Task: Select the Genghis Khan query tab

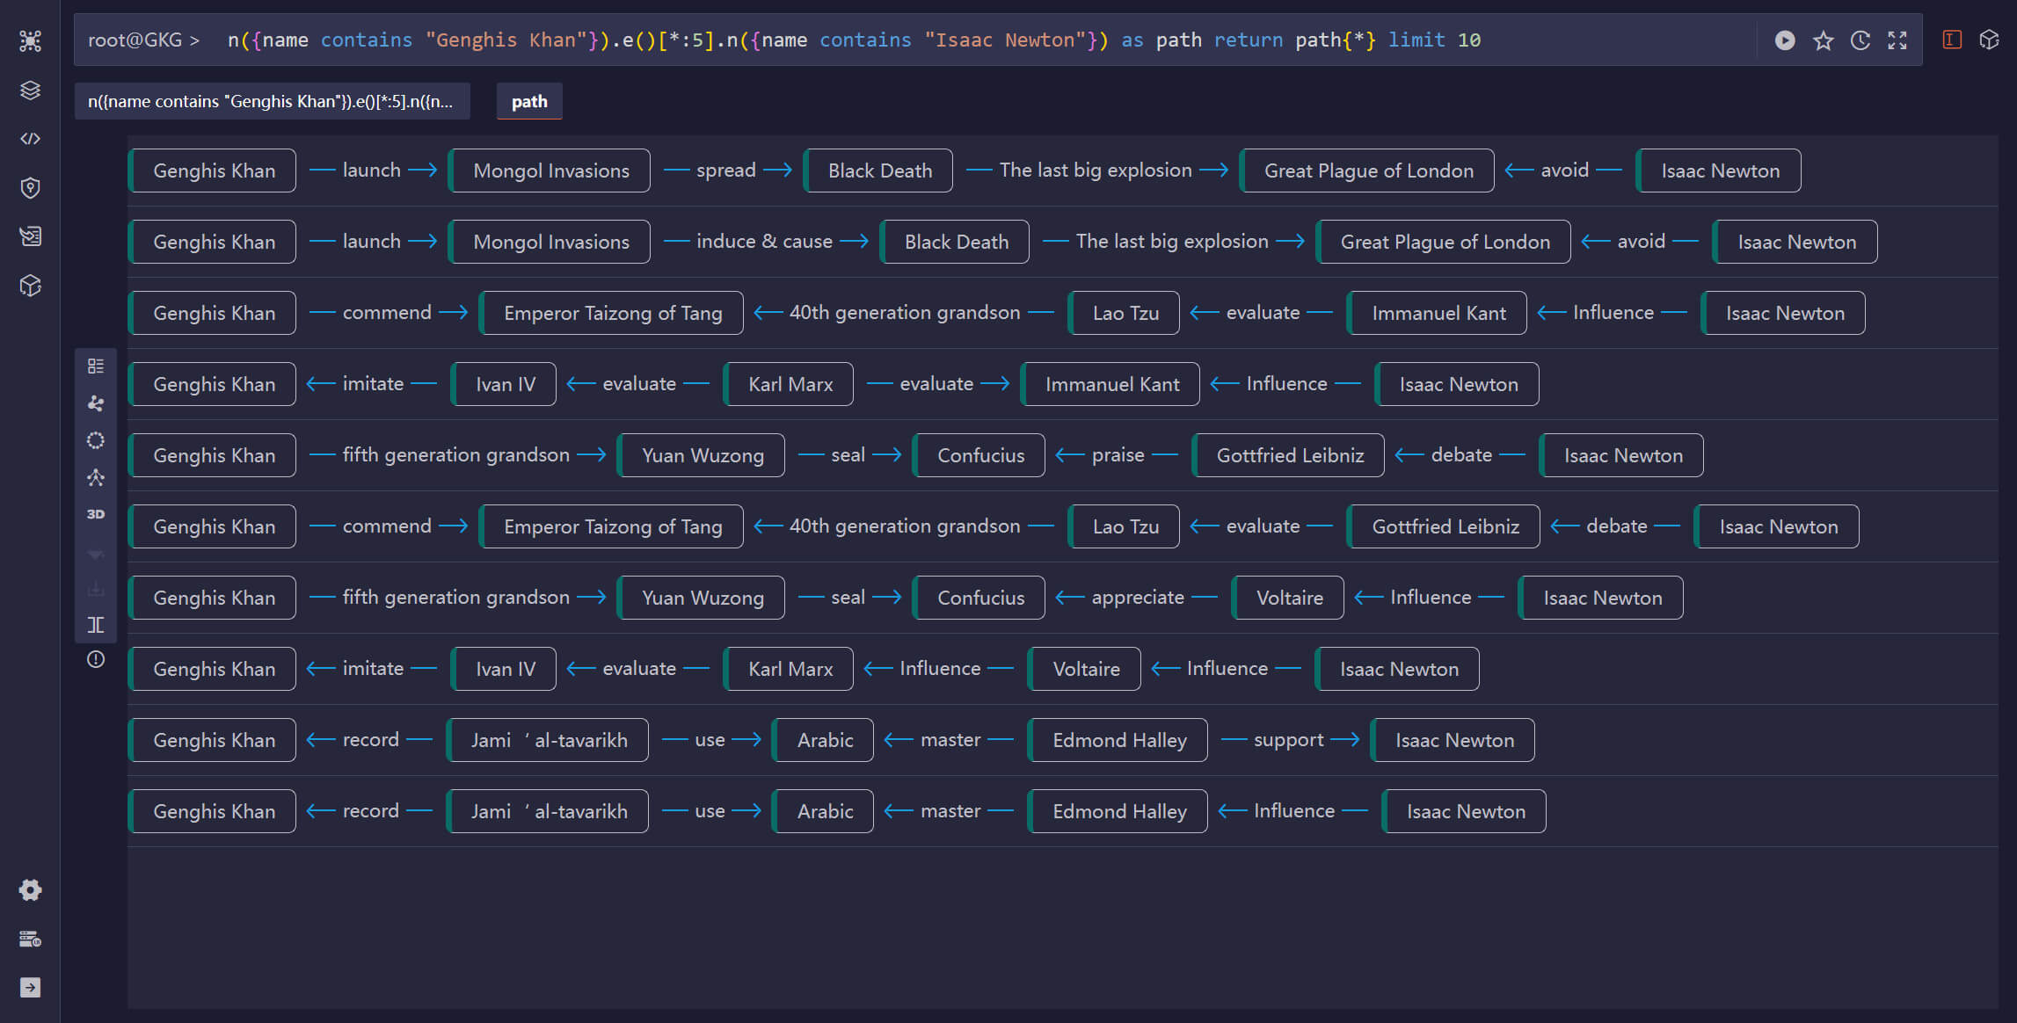Action: [x=271, y=101]
